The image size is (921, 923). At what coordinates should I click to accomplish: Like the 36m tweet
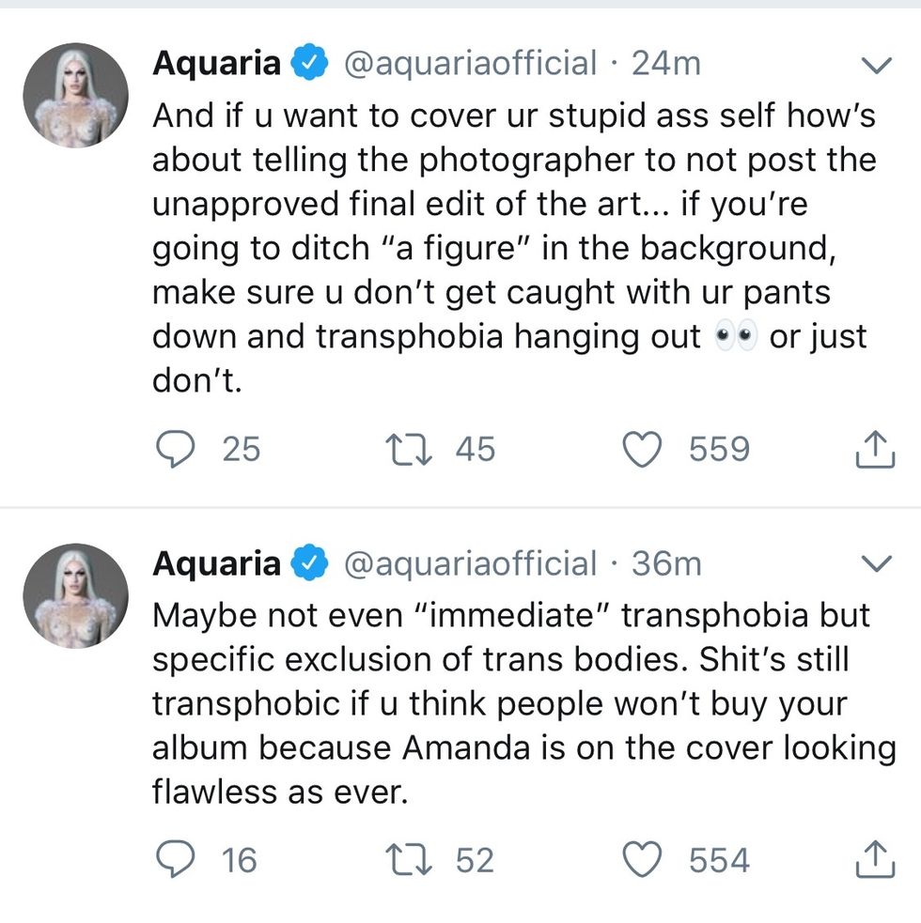(x=644, y=861)
